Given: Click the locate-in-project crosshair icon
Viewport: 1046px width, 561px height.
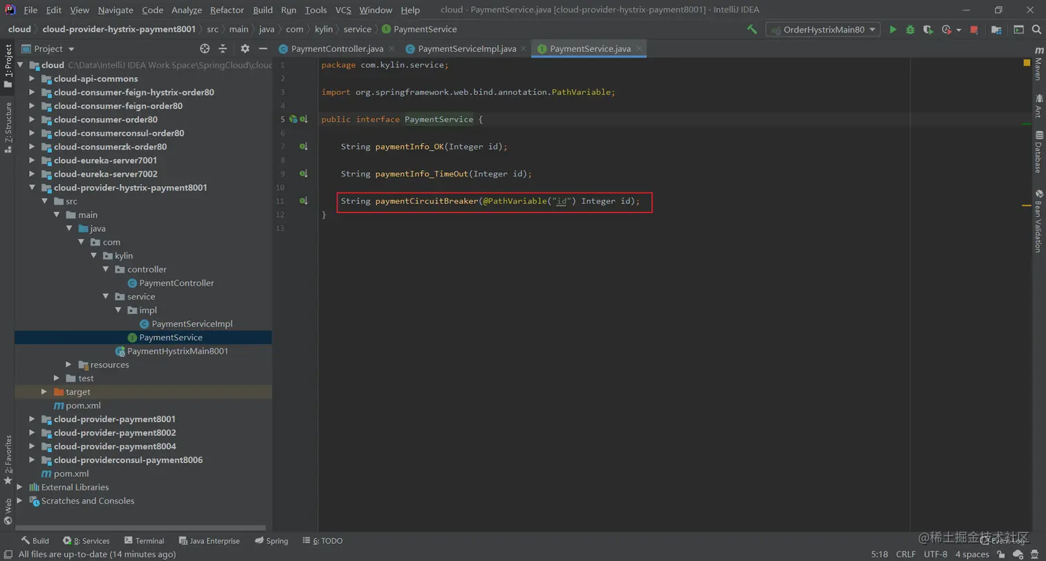Looking at the screenshot, I should coord(205,48).
